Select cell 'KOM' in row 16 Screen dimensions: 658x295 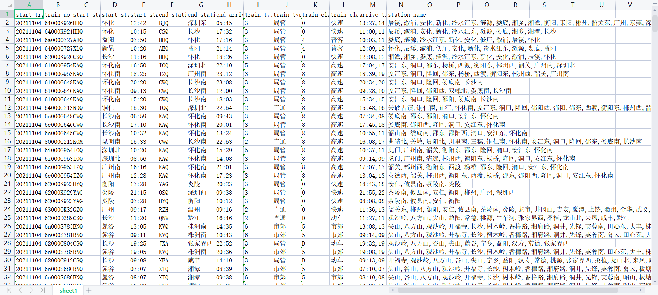pyautogui.click(x=86, y=142)
